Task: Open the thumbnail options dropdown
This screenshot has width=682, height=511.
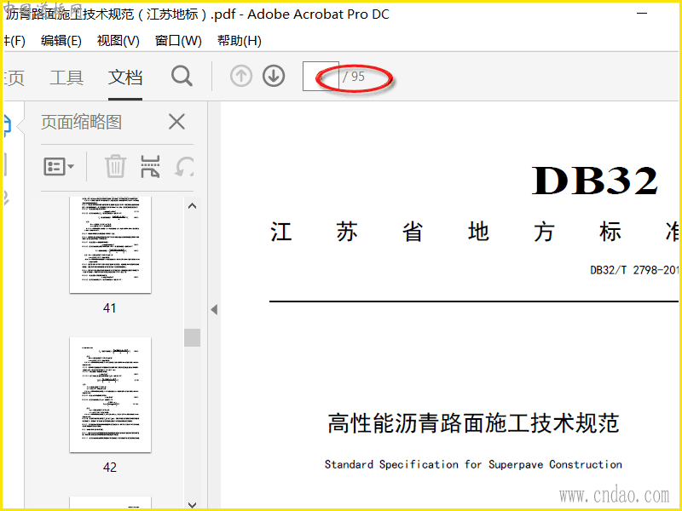Action: coord(59,166)
